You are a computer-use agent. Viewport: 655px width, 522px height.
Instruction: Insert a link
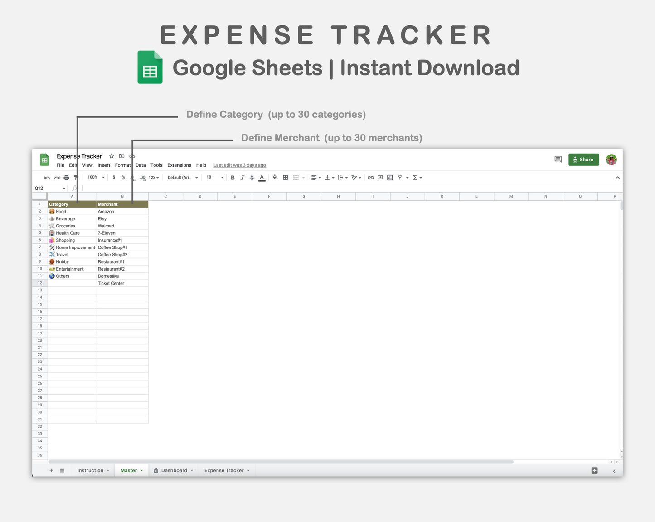370,177
